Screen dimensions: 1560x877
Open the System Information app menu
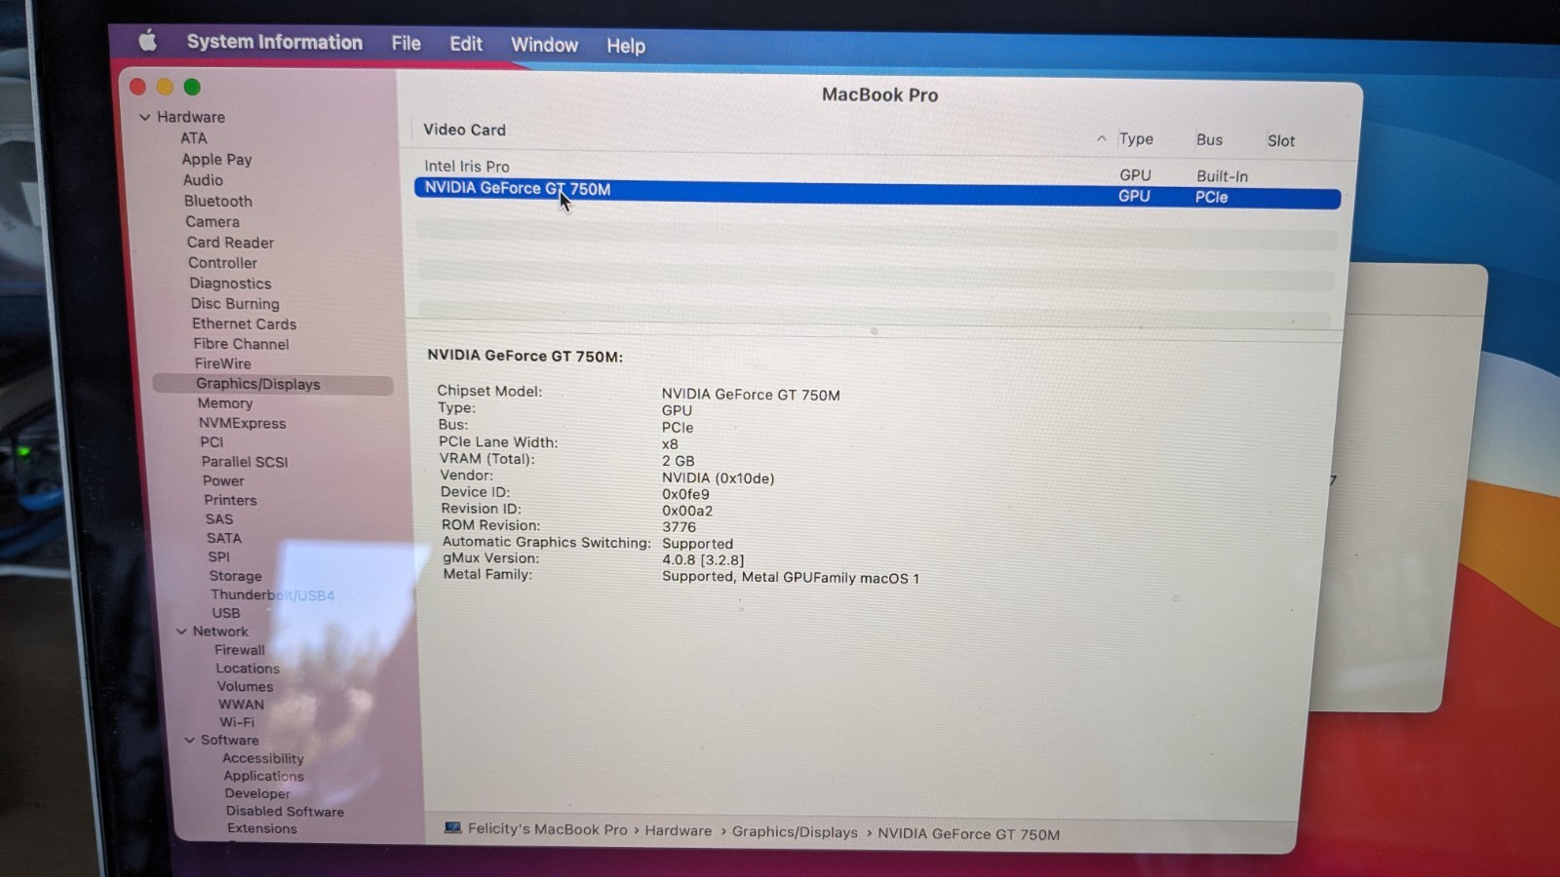coord(274,42)
